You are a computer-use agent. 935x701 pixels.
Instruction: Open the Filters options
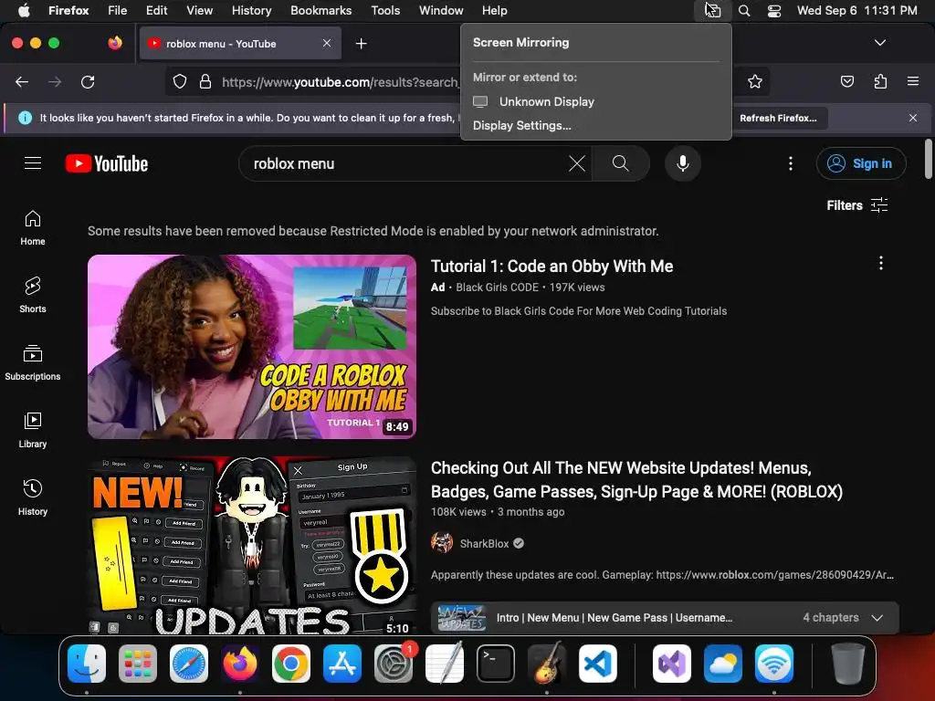(856, 205)
